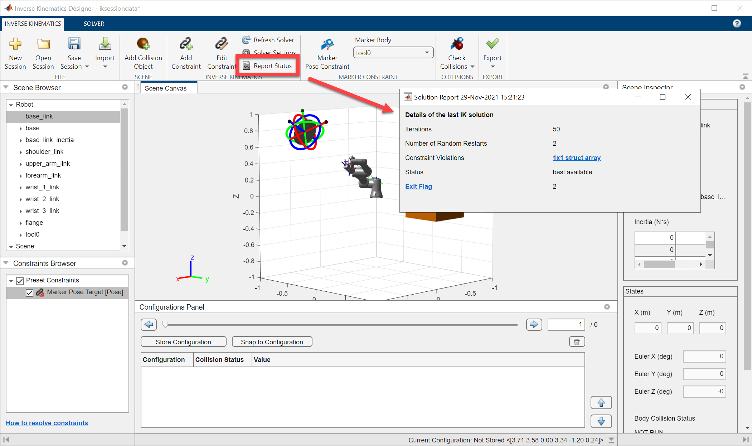Toggle the Preset Constraints checkbox
Image resolution: width=752 pixels, height=446 pixels.
pos(20,281)
